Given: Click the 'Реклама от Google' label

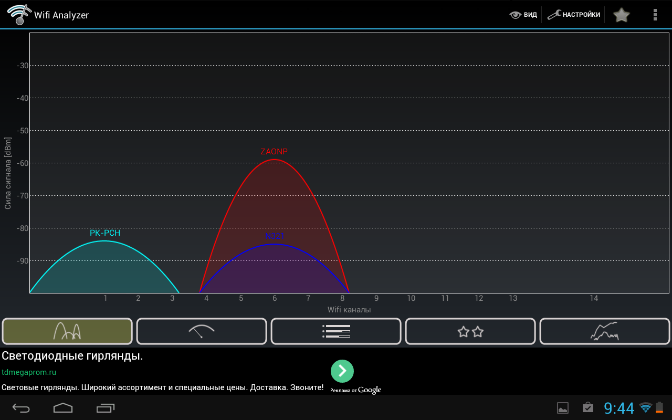Looking at the screenshot, I should (355, 390).
